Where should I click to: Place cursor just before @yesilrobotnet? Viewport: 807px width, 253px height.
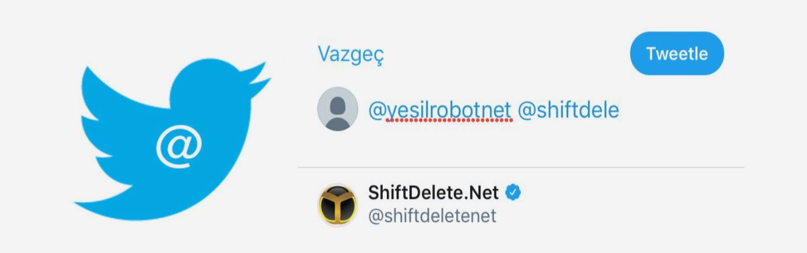pyautogui.click(x=370, y=110)
